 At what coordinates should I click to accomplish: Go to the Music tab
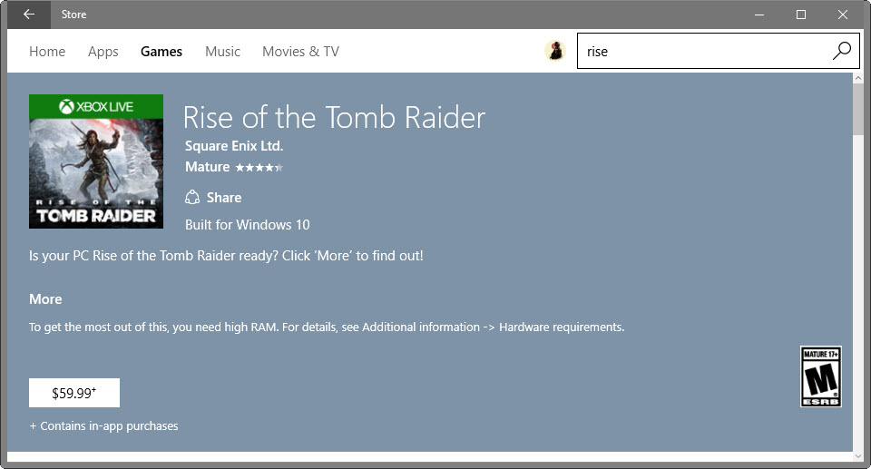pyautogui.click(x=222, y=51)
